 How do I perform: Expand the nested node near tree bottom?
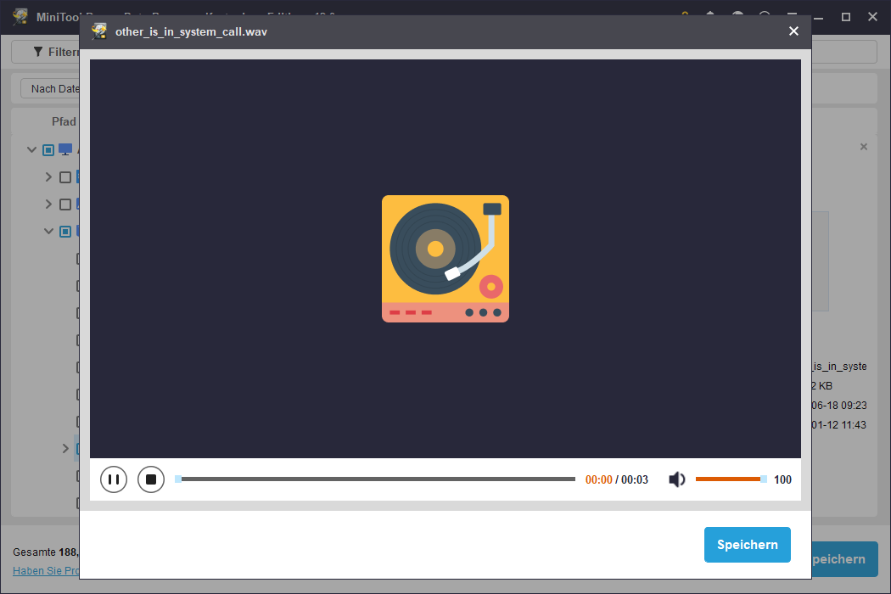[65, 449]
